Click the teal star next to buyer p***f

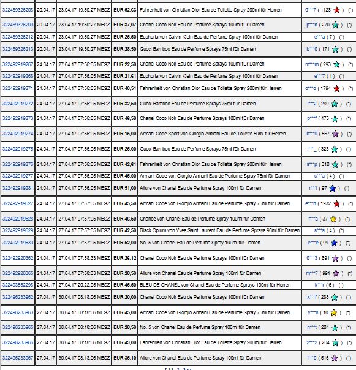click(335, 119)
